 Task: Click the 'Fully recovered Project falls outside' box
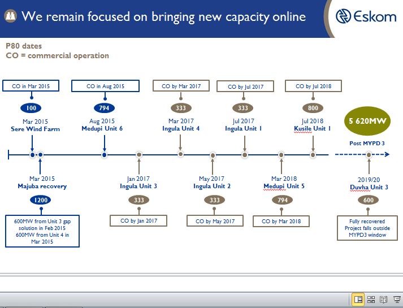pyautogui.click(x=367, y=228)
